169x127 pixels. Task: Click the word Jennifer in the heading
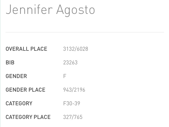pyautogui.click(x=29, y=10)
